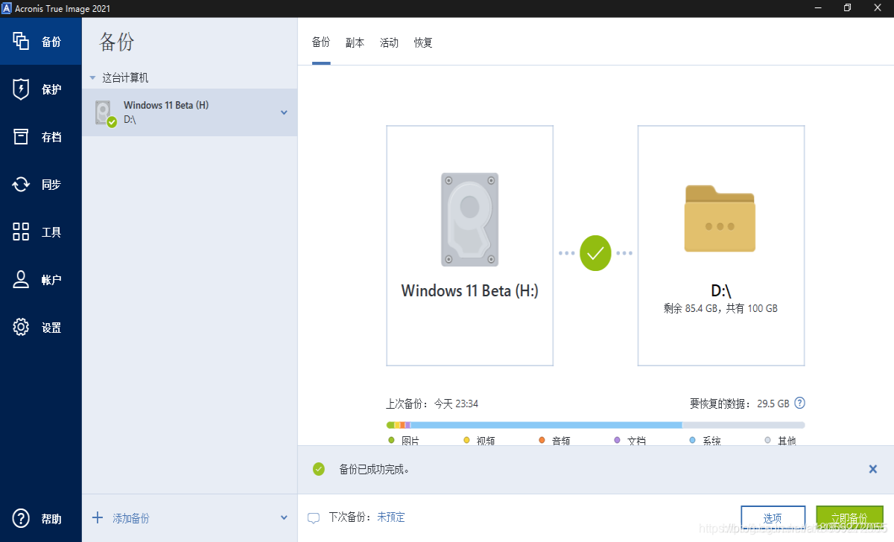Switch to the 备份 tab
This screenshot has width=894, height=542.
pyautogui.click(x=321, y=42)
